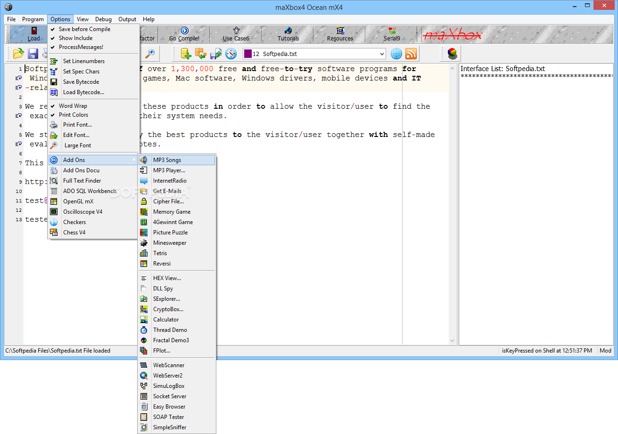Viewport: 618px width, 434px height.
Task: Toggle ProcessMessages! option
Action: (x=93, y=47)
